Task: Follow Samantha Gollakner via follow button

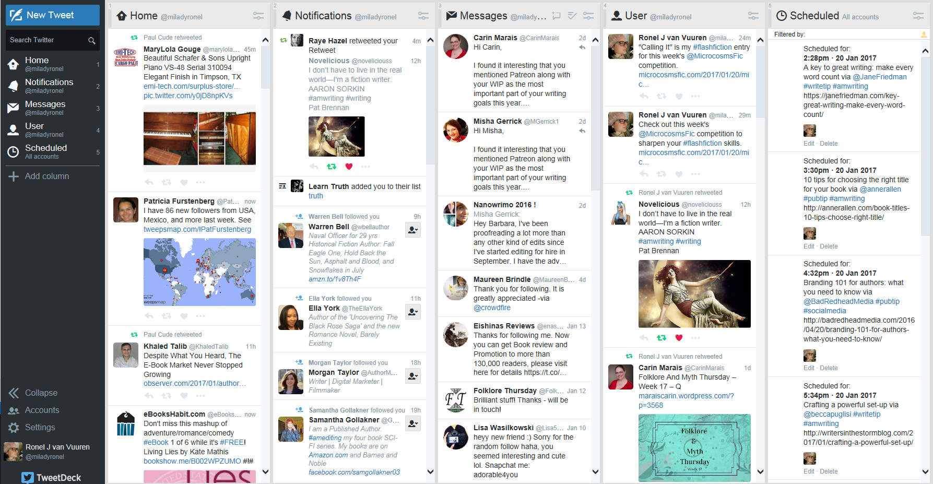Action: (x=412, y=423)
